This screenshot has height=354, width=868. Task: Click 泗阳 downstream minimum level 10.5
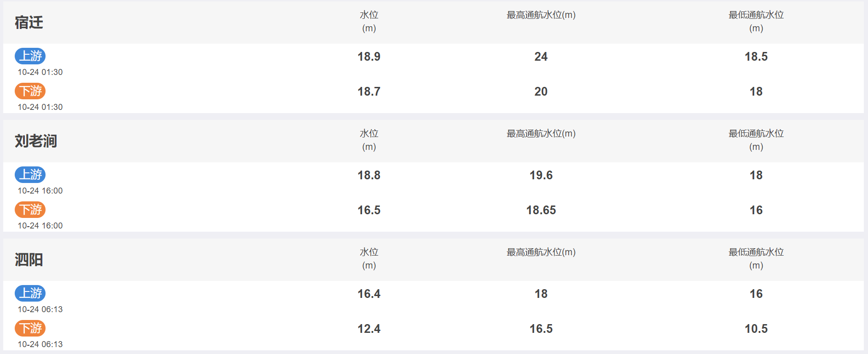click(x=756, y=329)
